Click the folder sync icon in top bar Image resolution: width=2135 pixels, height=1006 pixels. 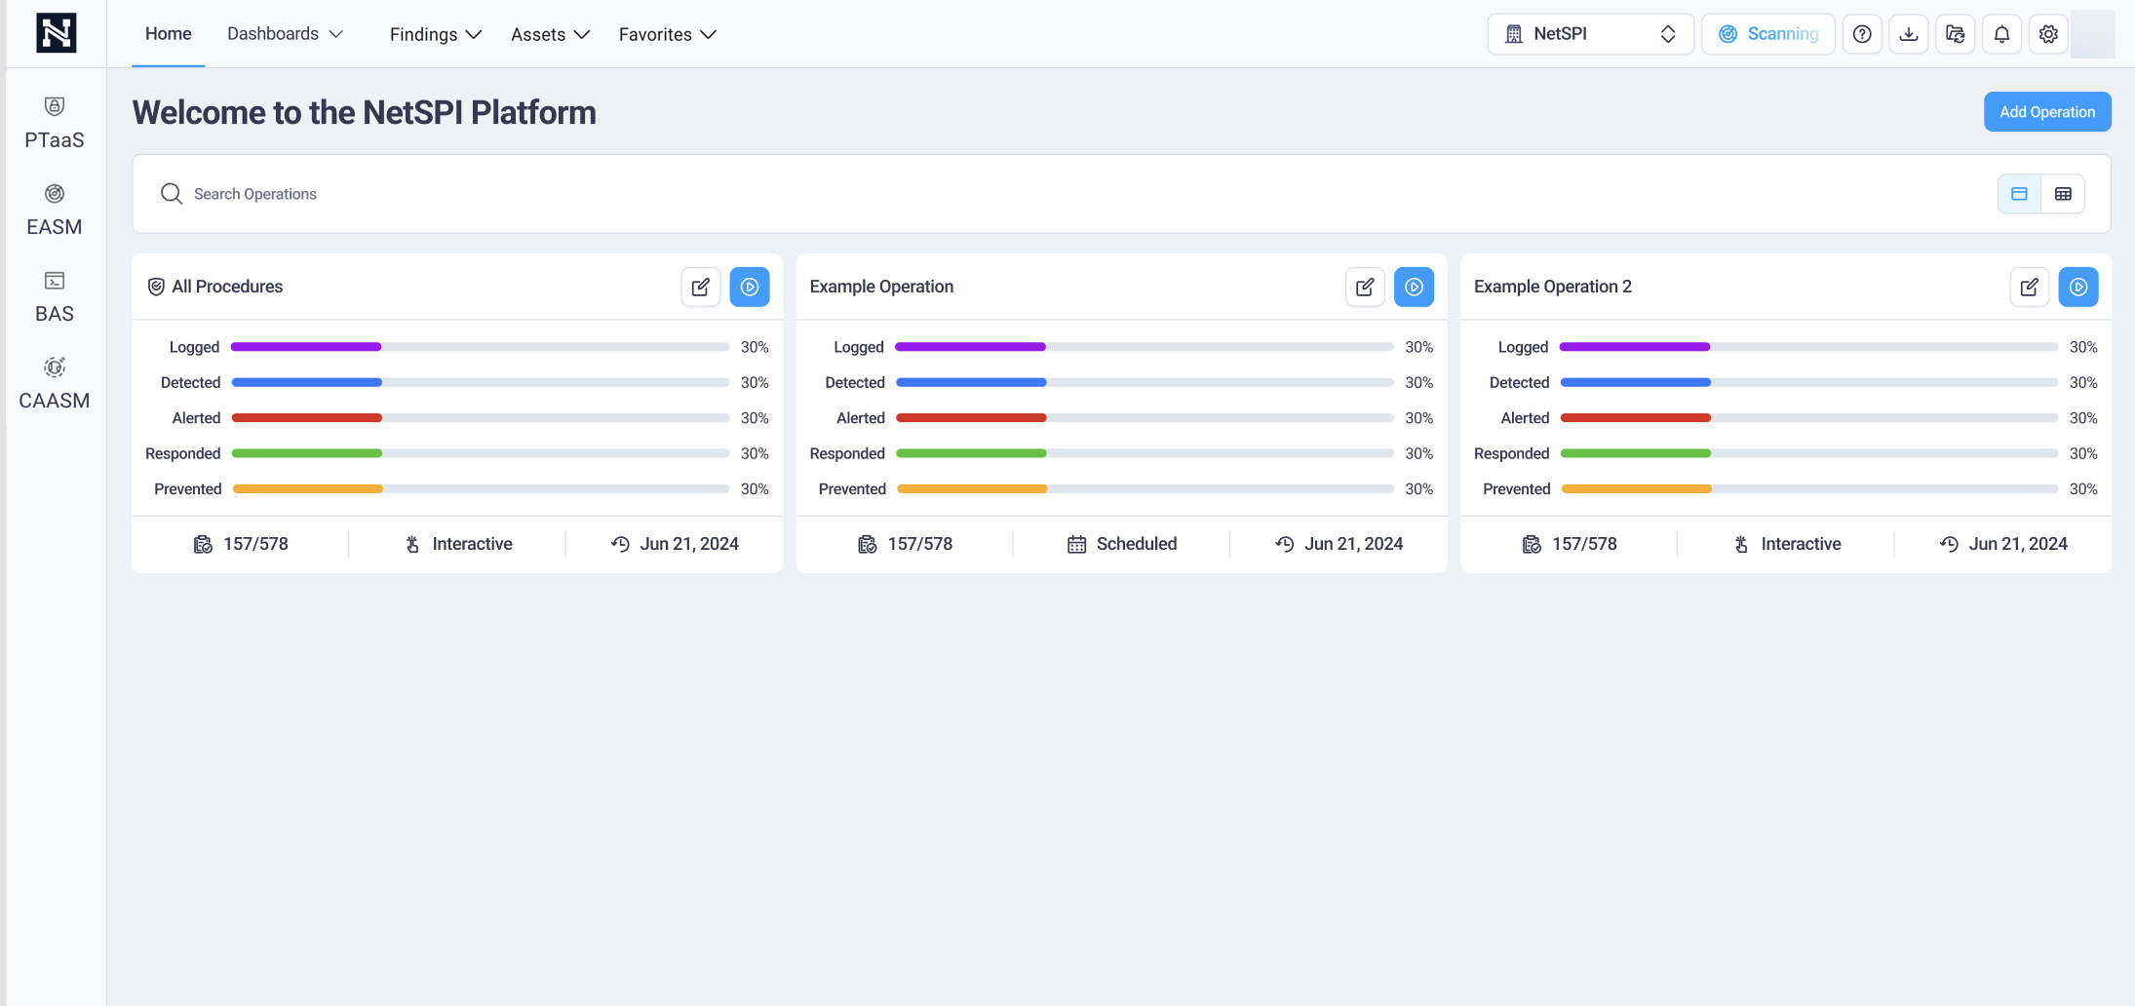[1956, 34]
